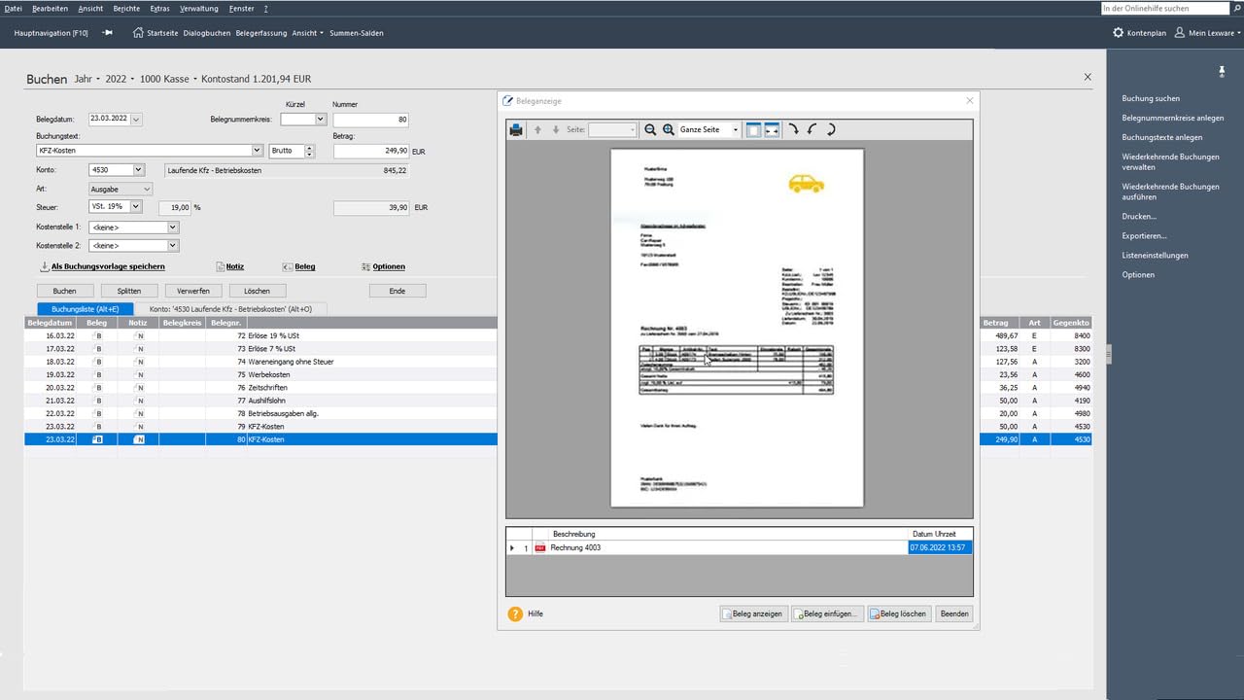This screenshot has height=700, width=1244.
Task: Open Steuer VSt. 19% dropdown
Action: pyautogui.click(x=136, y=207)
